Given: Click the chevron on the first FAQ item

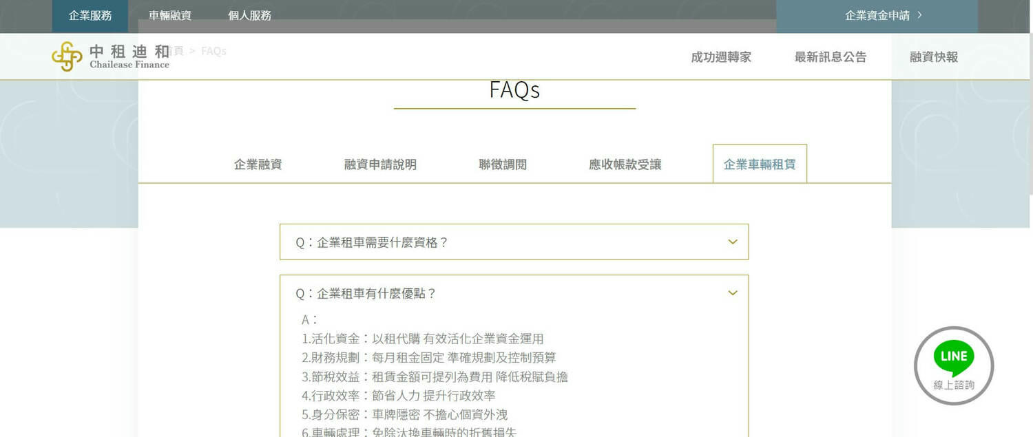Looking at the screenshot, I should click(x=732, y=242).
